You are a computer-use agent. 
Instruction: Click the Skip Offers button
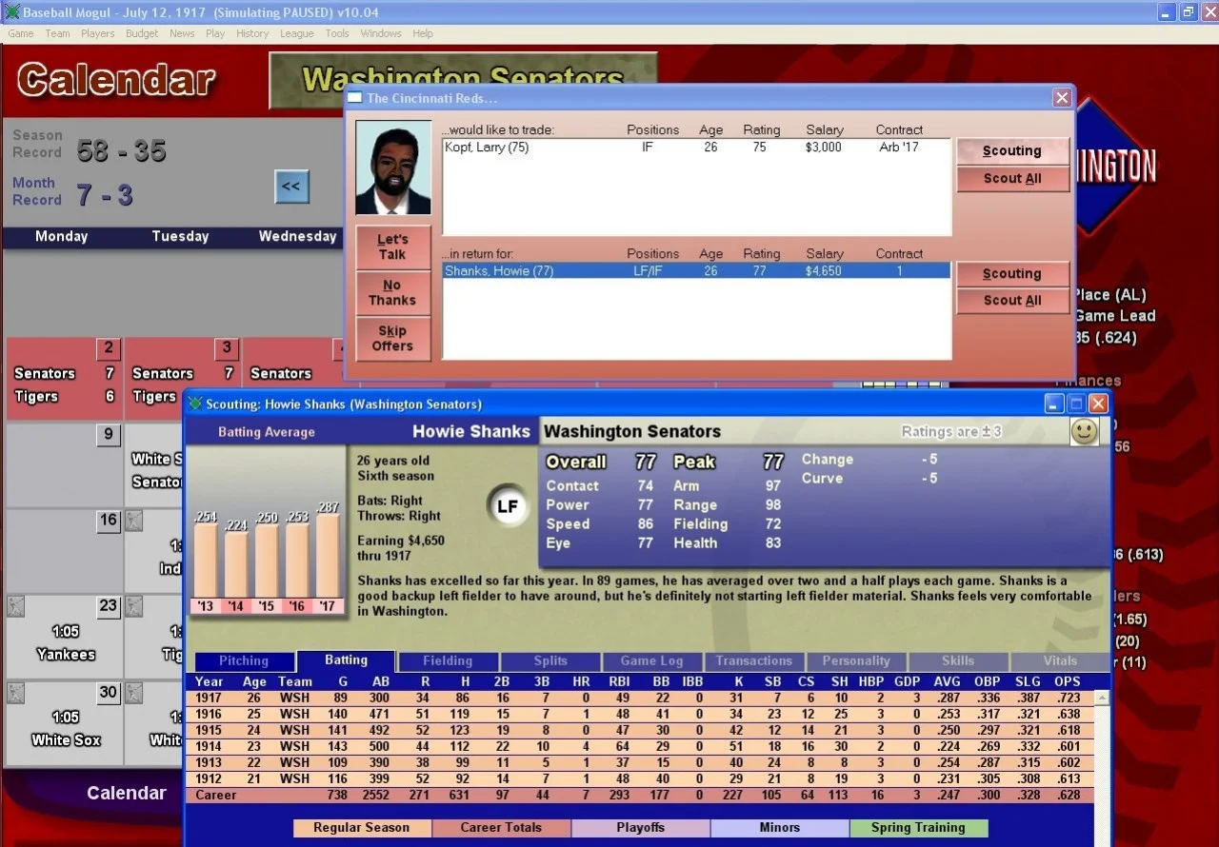(392, 339)
